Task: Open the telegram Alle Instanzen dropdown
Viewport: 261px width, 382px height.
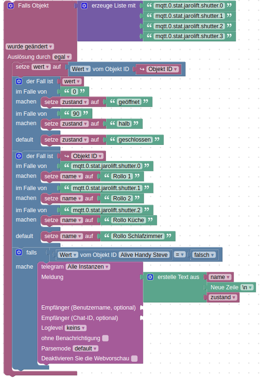Action: pyautogui.click(x=88, y=267)
